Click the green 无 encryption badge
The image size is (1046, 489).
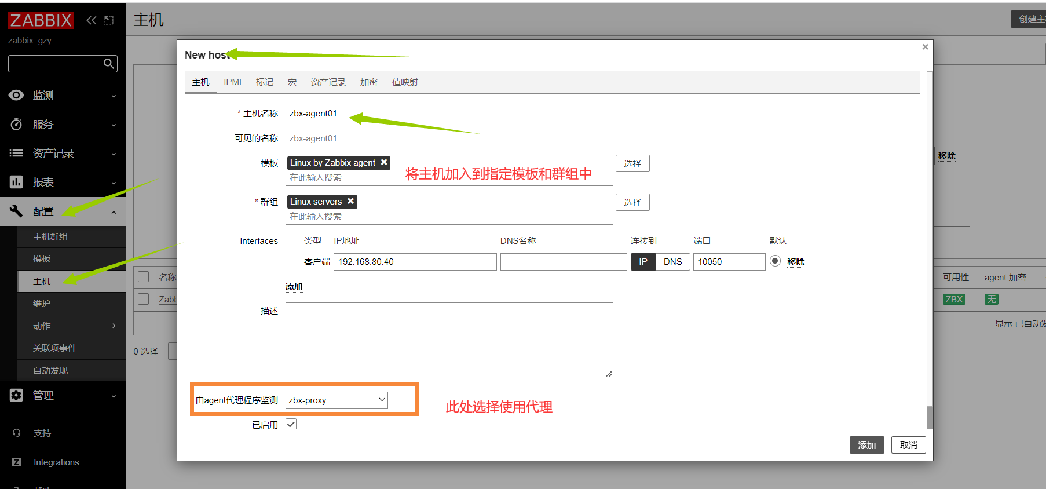(x=992, y=300)
